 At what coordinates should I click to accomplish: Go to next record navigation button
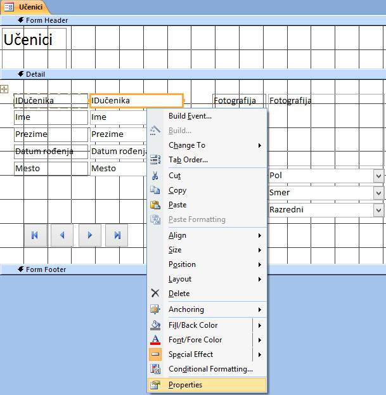[90, 235]
